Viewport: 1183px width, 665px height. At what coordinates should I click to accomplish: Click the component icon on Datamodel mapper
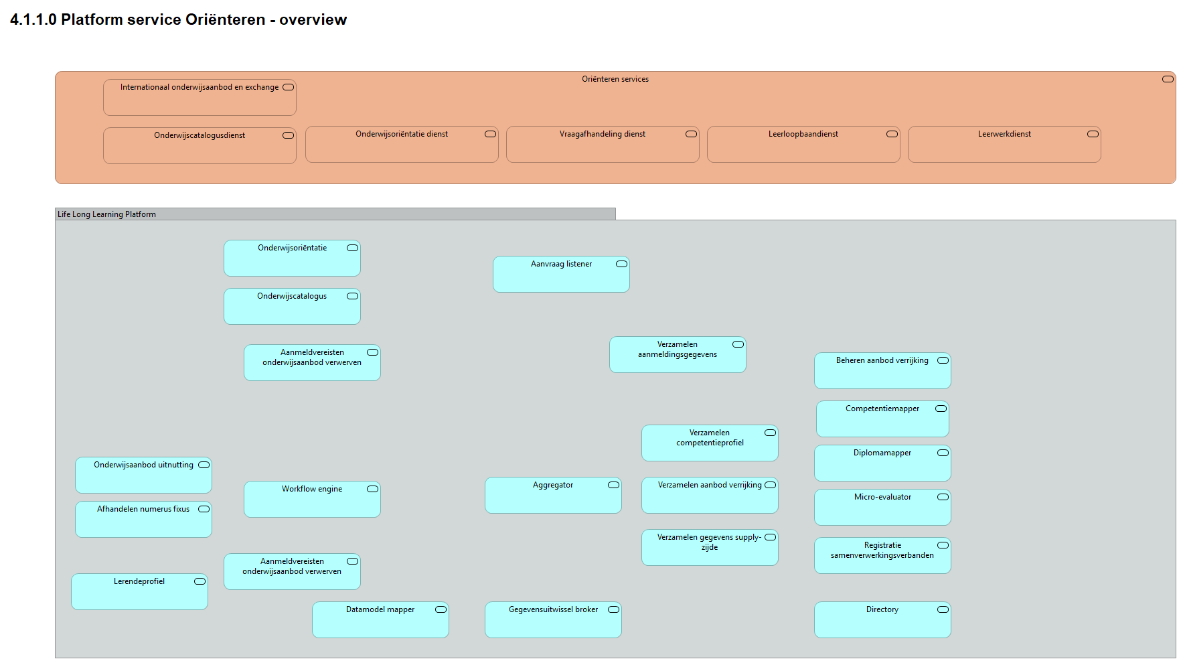(x=440, y=609)
